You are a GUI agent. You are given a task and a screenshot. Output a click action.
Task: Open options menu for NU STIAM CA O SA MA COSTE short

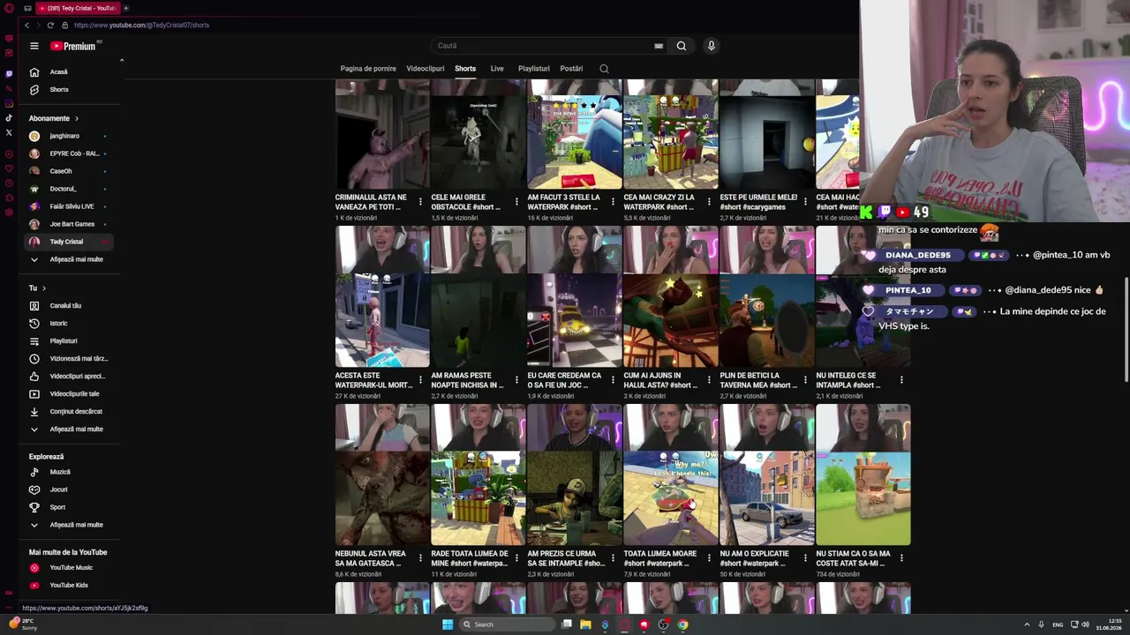point(901,558)
